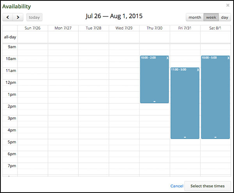Click the Wed 7/29 column header
Viewport: 234px width, 193px height.
(x=124, y=28)
